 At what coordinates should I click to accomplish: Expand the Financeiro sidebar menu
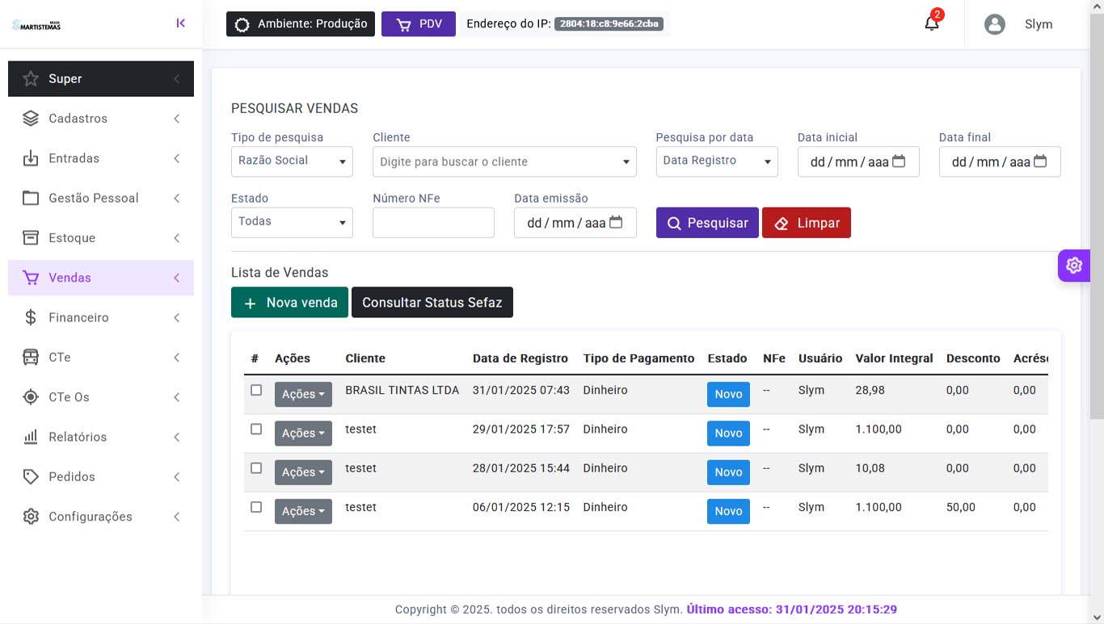click(x=101, y=317)
